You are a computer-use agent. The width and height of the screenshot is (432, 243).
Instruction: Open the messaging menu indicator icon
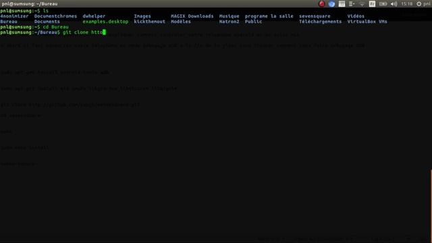click(352, 4)
